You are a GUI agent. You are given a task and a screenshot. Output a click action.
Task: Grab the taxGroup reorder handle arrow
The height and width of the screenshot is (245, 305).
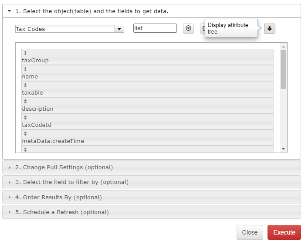25,53
